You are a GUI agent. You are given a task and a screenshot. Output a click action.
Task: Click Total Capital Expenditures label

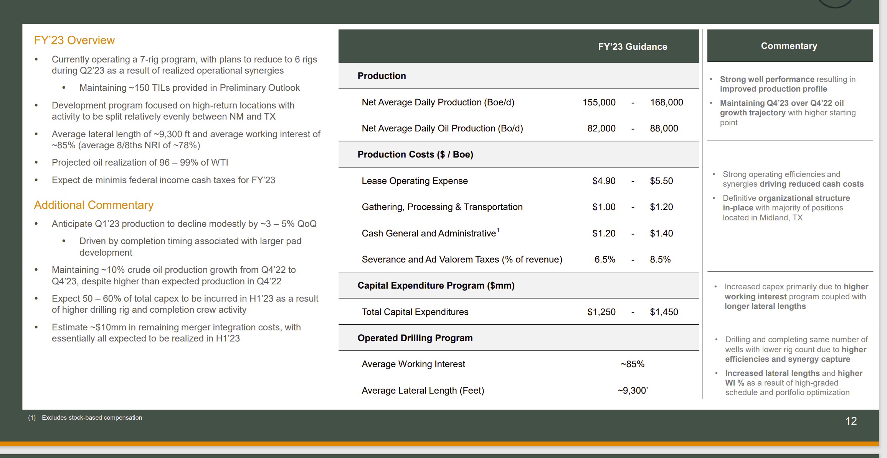click(x=415, y=312)
